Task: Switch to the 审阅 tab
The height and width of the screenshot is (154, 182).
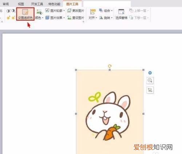Action: tap(5, 4)
